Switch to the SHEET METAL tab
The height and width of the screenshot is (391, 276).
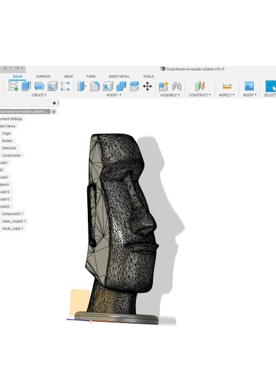point(119,76)
